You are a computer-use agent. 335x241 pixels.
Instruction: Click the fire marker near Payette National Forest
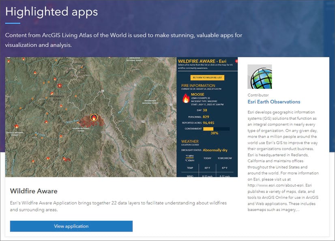[17, 126]
